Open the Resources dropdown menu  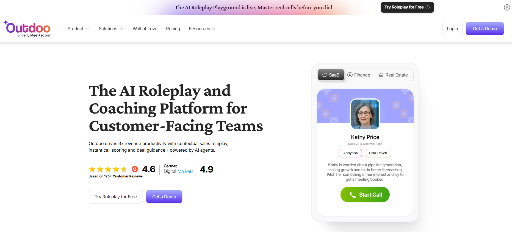tap(202, 29)
